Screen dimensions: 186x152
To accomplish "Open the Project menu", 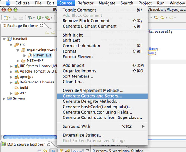I will click(145, 3).
